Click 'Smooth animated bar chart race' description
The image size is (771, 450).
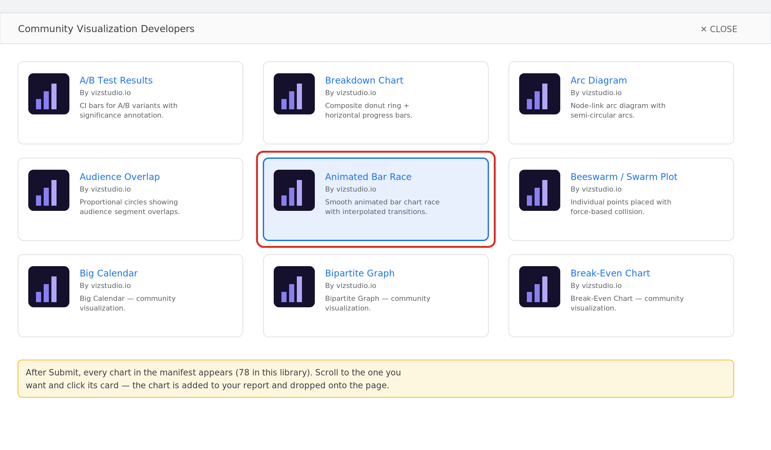click(x=382, y=207)
